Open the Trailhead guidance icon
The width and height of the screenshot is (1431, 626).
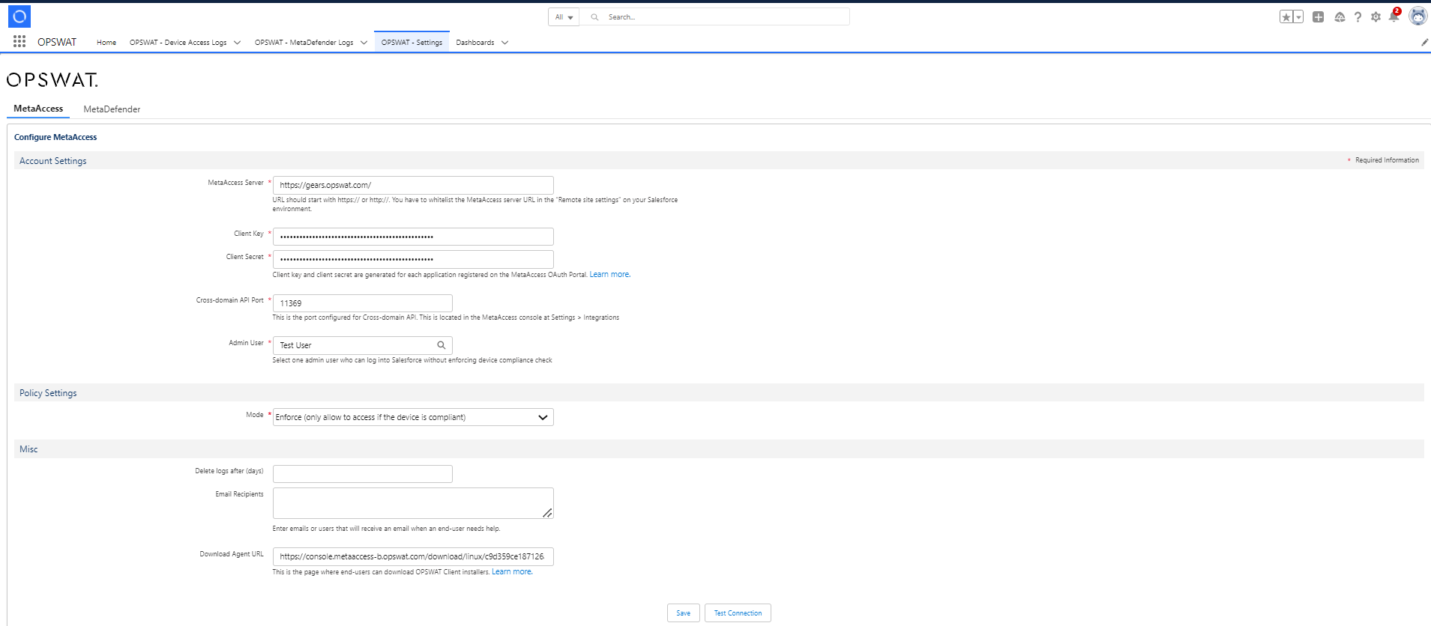pyautogui.click(x=1340, y=17)
